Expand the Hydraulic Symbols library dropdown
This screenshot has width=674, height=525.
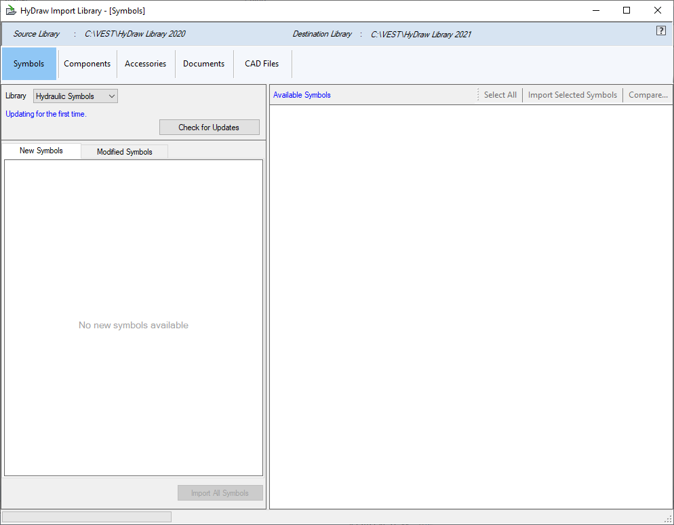coord(75,96)
